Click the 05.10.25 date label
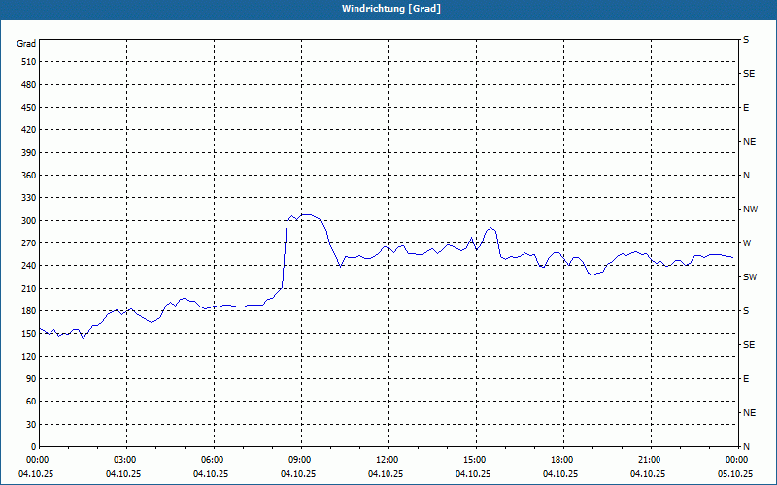 point(735,474)
